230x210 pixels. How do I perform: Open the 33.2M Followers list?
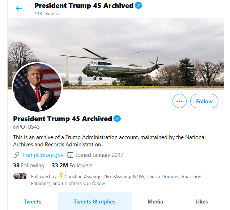click(x=72, y=166)
